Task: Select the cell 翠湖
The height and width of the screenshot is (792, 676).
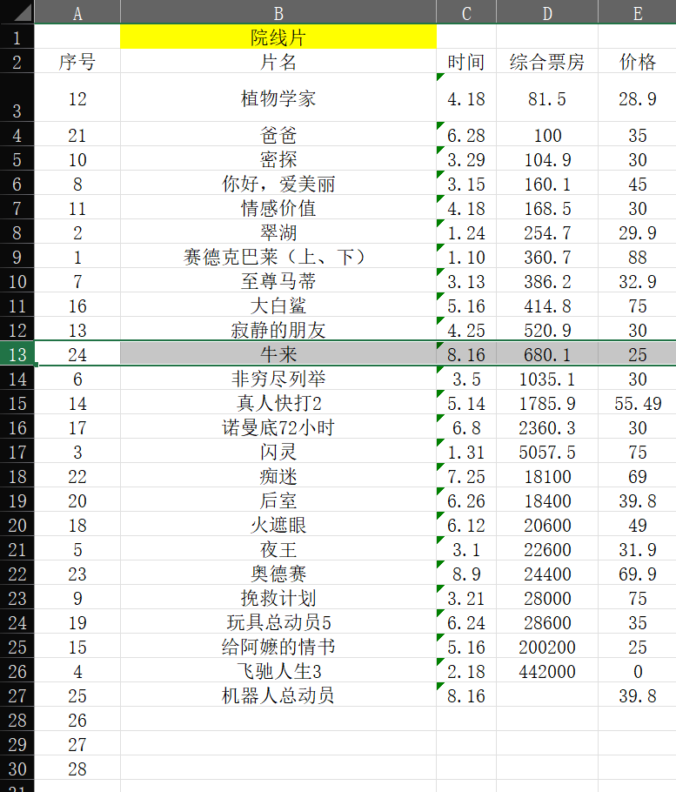Action: 278,232
